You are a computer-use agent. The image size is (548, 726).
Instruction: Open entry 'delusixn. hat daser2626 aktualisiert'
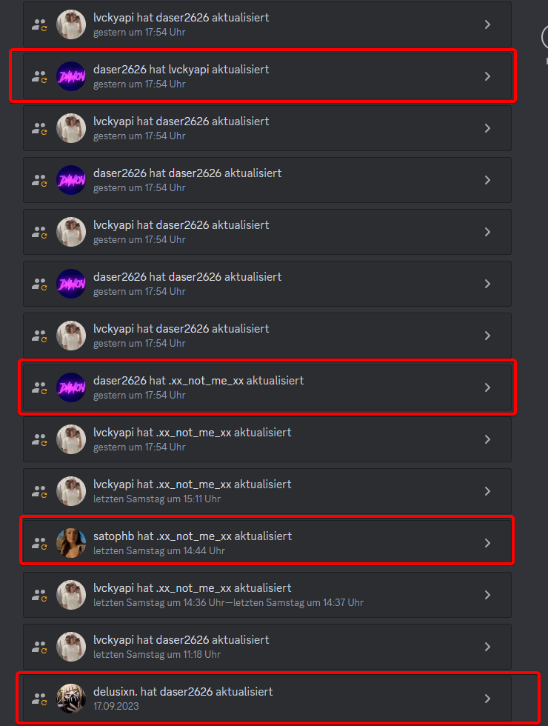[x=267, y=699]
